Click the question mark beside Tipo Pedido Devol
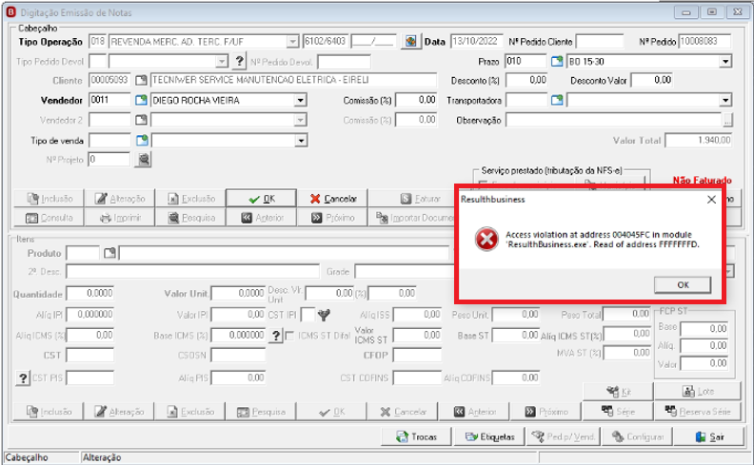The height and width of the screenshot is (465, 754). coord(239,61)
